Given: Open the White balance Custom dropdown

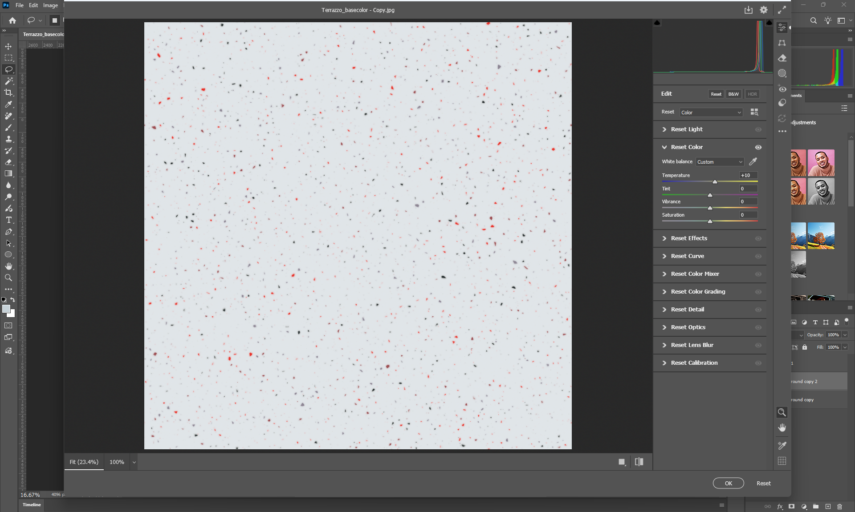Looking at the screenshot, I should [720, 162].
